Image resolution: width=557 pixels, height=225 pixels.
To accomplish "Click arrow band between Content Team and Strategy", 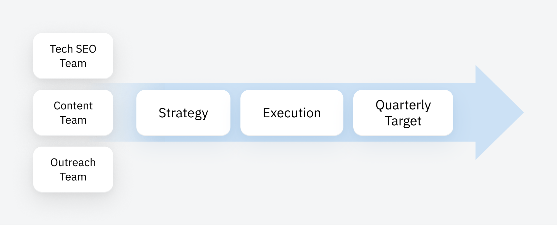I will 125,113.
